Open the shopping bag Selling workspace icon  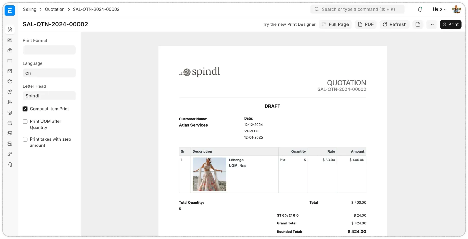[10, 71]
